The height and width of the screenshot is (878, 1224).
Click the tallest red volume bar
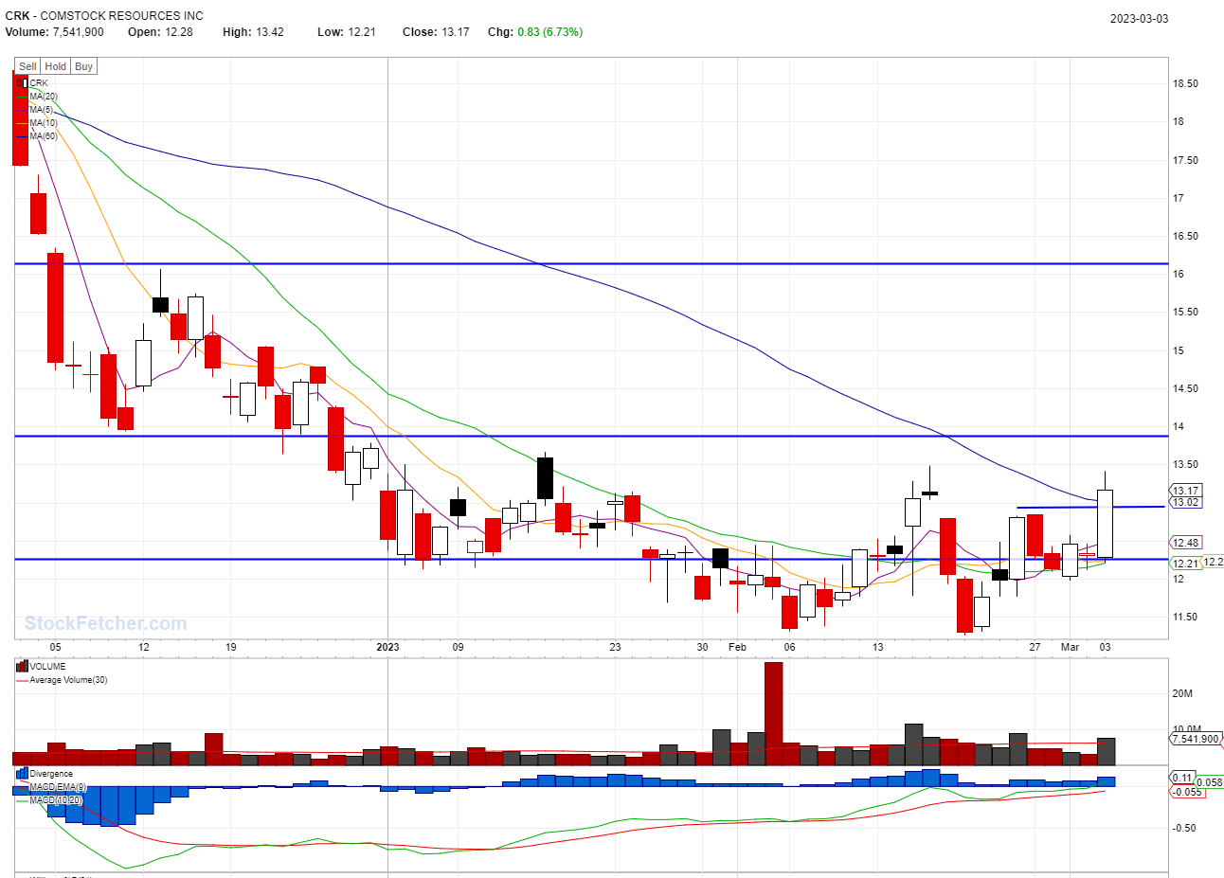coord(773,713)
